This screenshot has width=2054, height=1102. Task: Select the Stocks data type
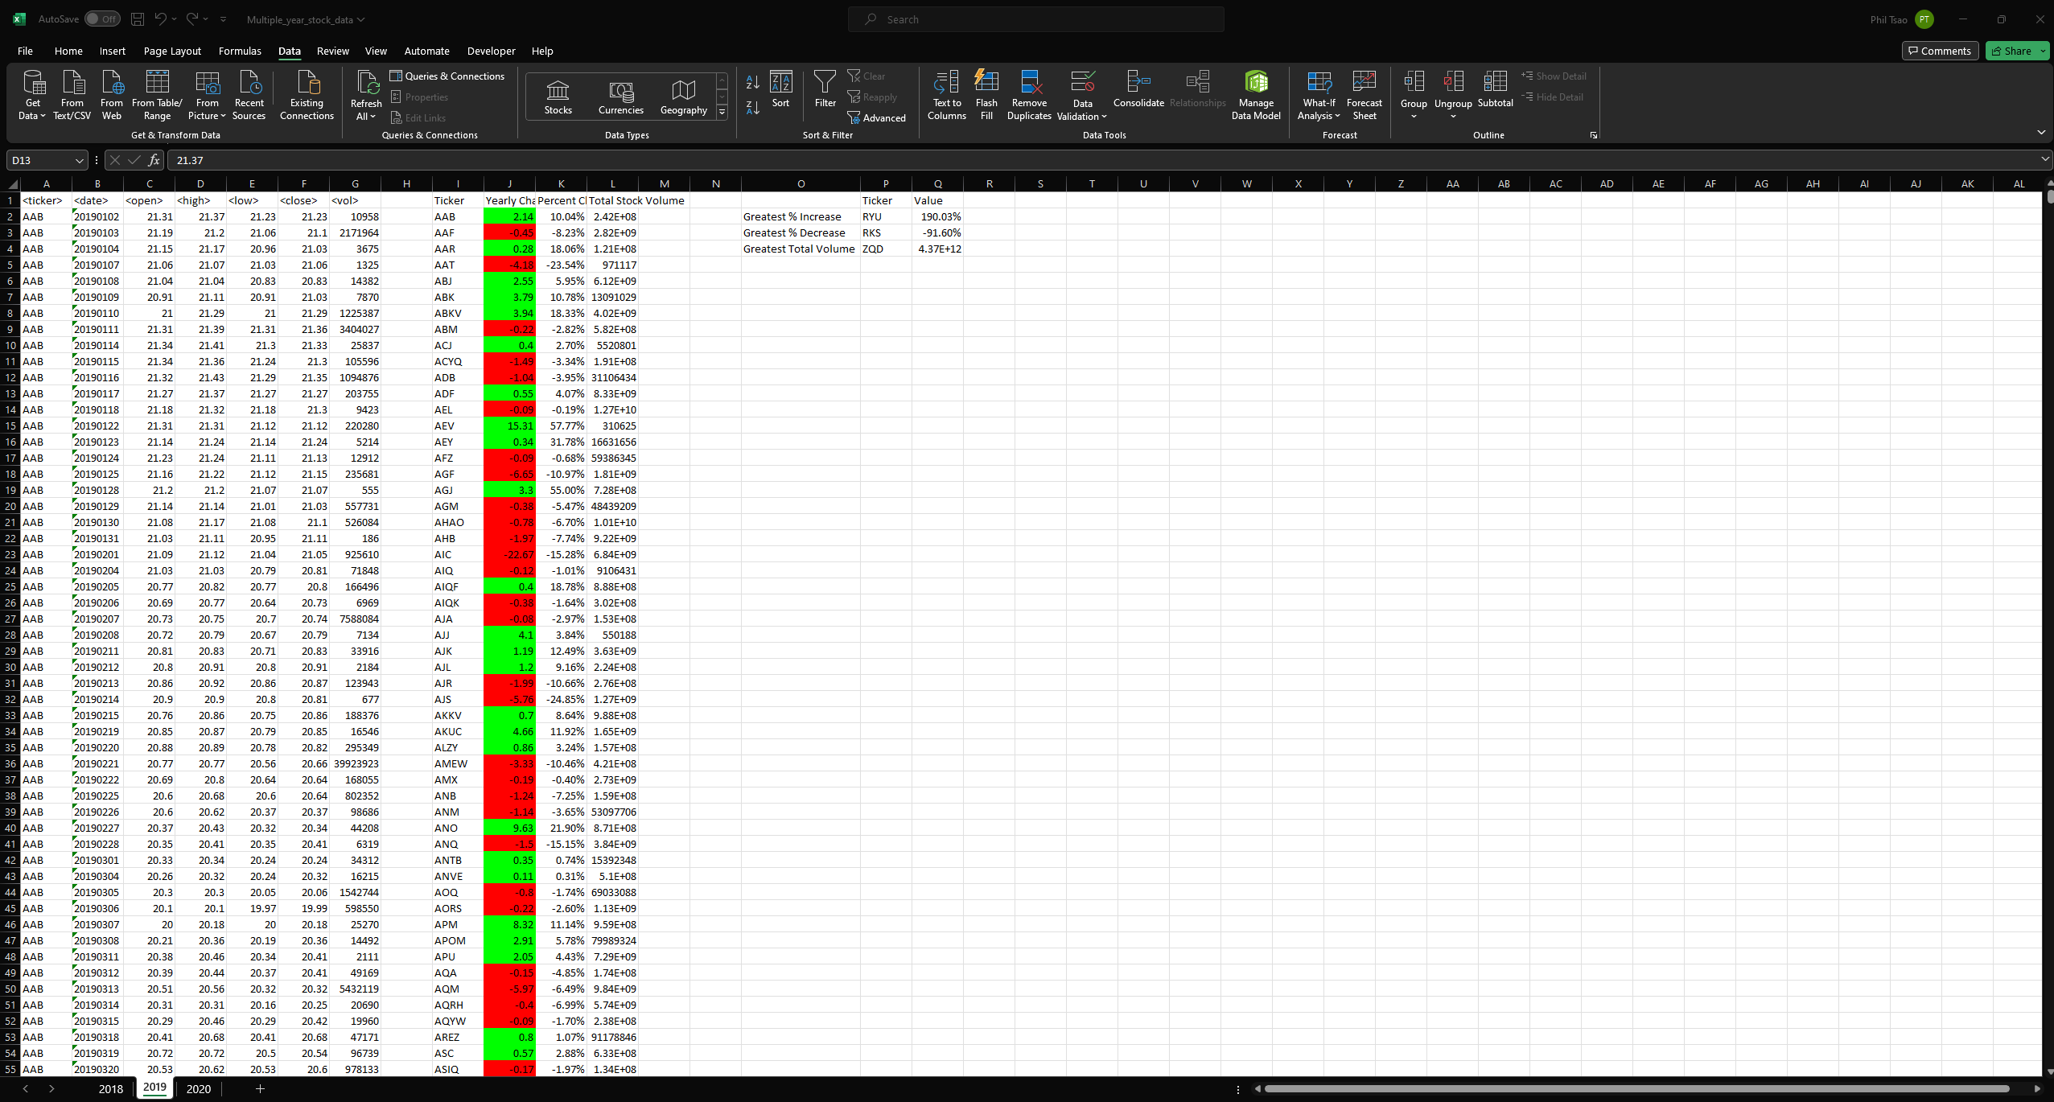[558, 97]
